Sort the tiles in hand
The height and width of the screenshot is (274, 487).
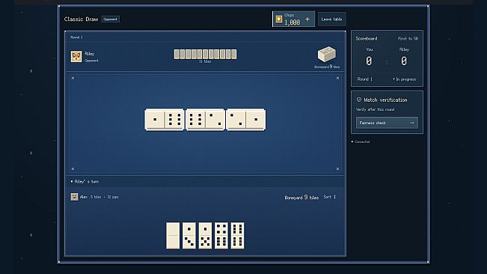tap(330, 197)
